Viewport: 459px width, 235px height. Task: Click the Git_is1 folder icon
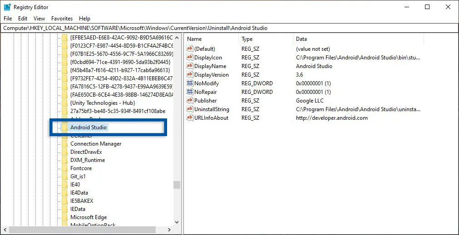click(x=64, y=176)
